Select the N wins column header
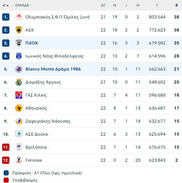 [x=115, y=5]
